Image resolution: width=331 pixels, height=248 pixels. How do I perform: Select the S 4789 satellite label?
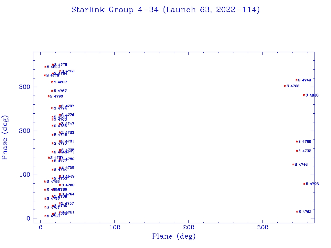pyautogui.click(x=305, y=141)
